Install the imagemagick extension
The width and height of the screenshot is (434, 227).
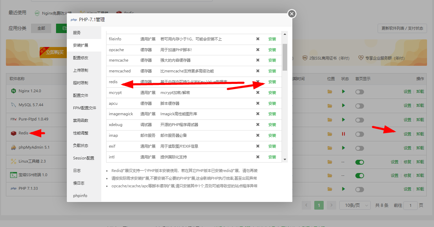pyautogui.click(x=272, y=114)
